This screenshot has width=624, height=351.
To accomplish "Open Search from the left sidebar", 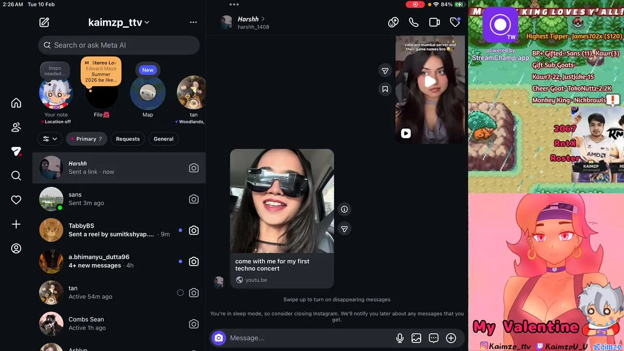I will click(16, 175).
